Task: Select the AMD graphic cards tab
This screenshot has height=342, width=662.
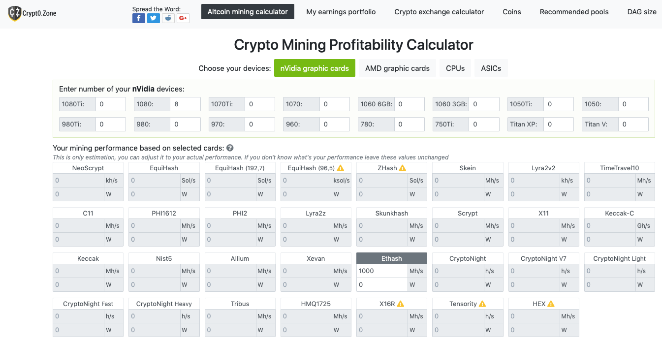Action: (x=397, y=68)
